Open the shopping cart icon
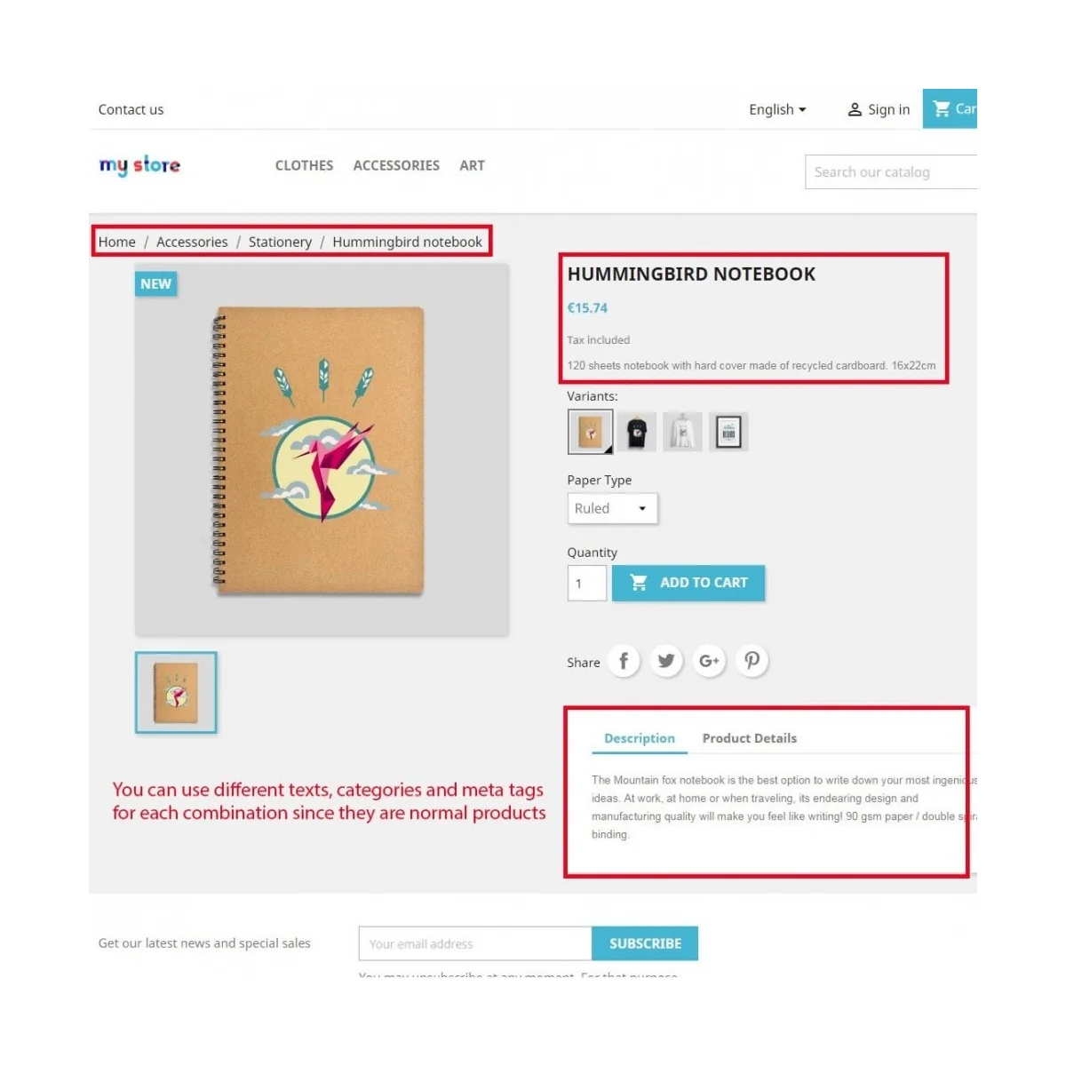Viewport: 1066px width, 1066px height. pos(942,109)
